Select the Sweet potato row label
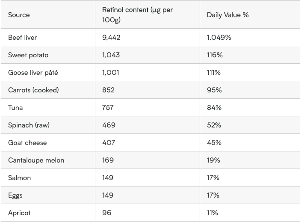This screenshot has height=222, width=301. tap(48, 55)
